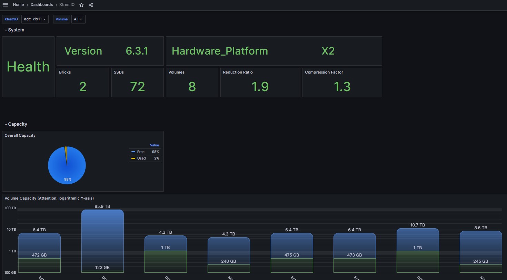Click the Used 2% legend value
This screenshot has width=507, height=280.
(x=157, y=158)
